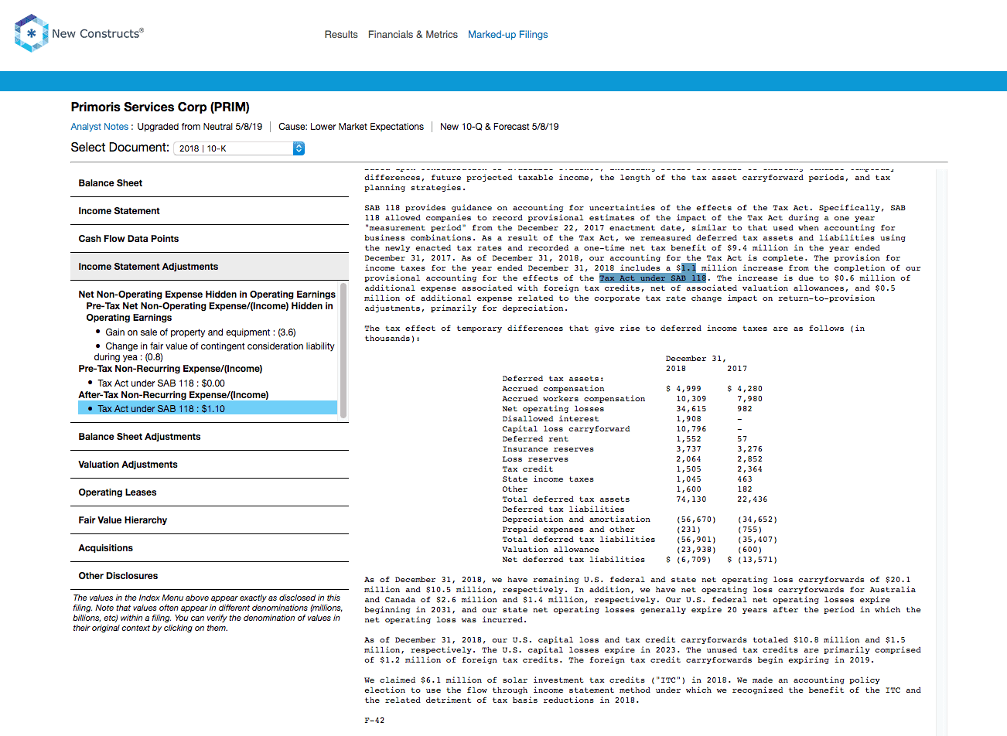The width and height of the screenshot is (1007, 736).
Task: Select Change in fair value contingent consideration
Action: 214,352
